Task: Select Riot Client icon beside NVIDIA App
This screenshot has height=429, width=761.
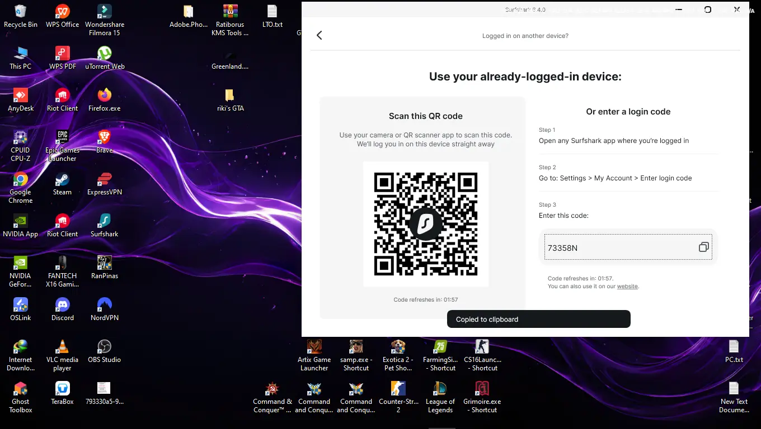Action: pyautogui.click(x=62, y=226)
